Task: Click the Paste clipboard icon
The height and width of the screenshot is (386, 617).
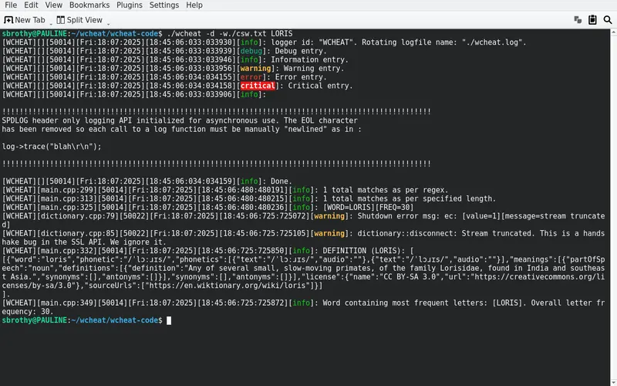Action: point(592,20)
